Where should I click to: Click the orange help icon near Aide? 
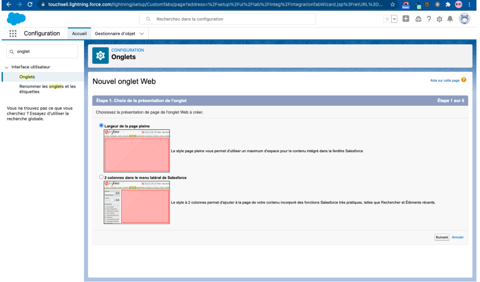click(x=463, y=80)
